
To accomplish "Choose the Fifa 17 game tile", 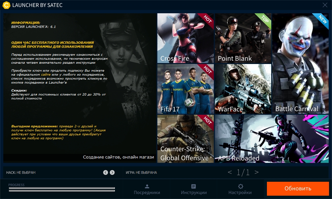I will 186,89.
